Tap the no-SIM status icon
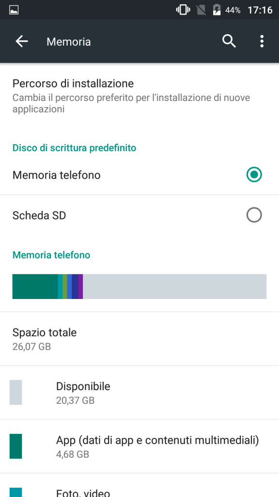The height and width of the screenshot is (497, 279). coord(201,10)
